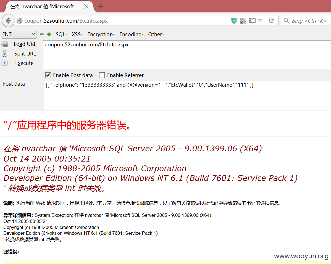Select the tab titled 在将 nvarchar 值
This screenshot has height=264, width=331.
(44, 7)
